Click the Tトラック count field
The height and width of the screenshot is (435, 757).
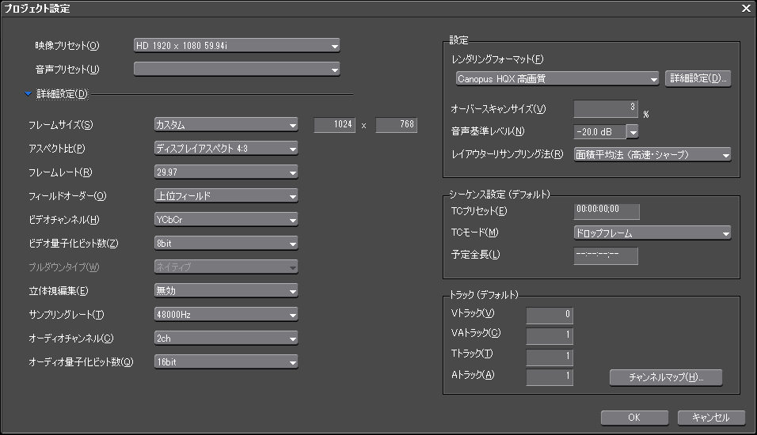pos(550,357)
